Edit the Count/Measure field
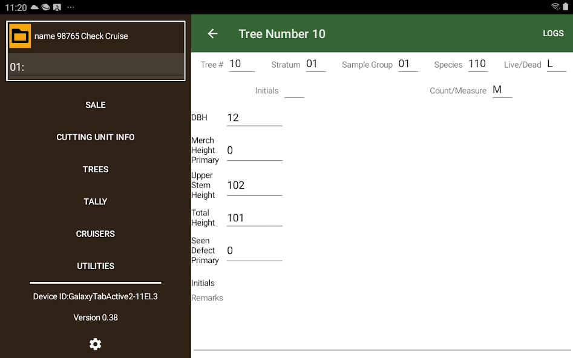Screen dimensions: 573x358 click(502, 90)
